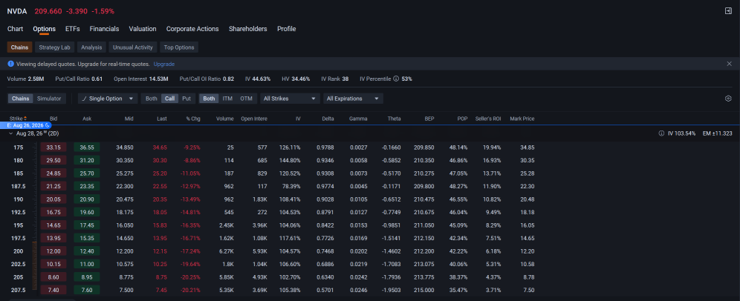740x301 pixels.
Task: Go to the Financials tab
Action: (104, 29)
